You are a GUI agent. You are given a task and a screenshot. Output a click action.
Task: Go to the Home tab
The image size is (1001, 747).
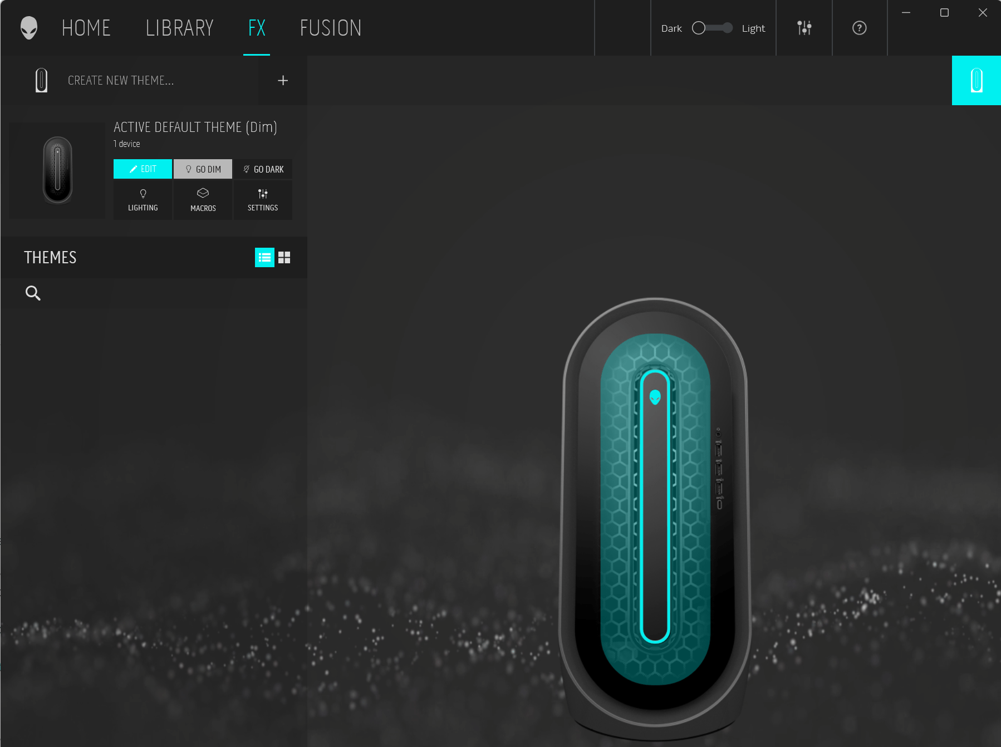(86, 28)
